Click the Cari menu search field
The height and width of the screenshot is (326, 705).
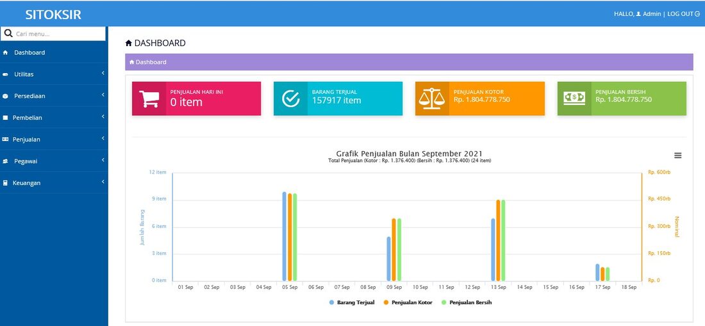click(53, 34)
